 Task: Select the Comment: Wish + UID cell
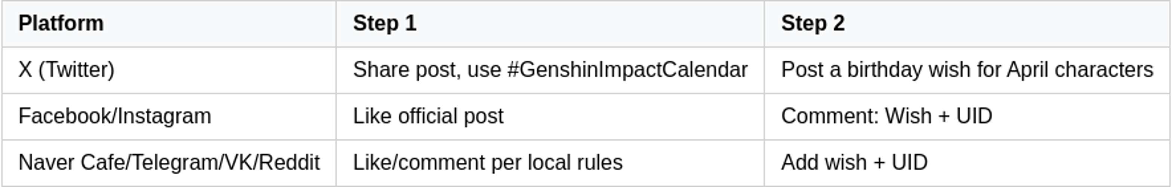(886, 116)
